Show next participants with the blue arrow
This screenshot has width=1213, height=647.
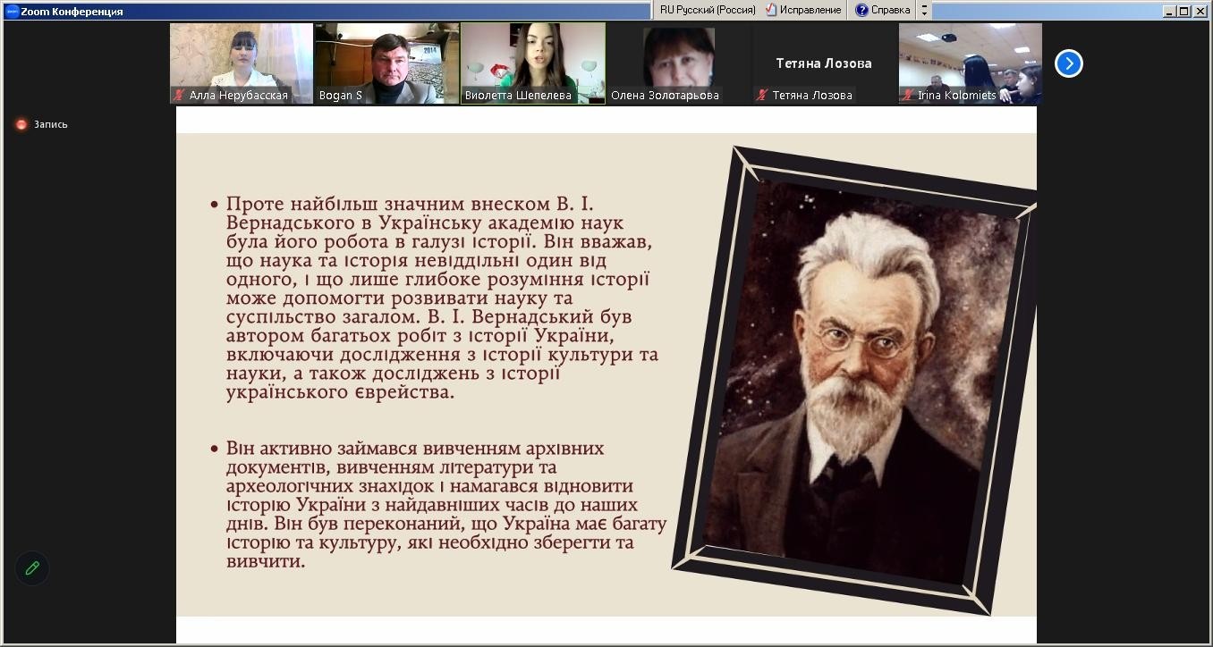pyautogui.click(x=1068, y=63)
